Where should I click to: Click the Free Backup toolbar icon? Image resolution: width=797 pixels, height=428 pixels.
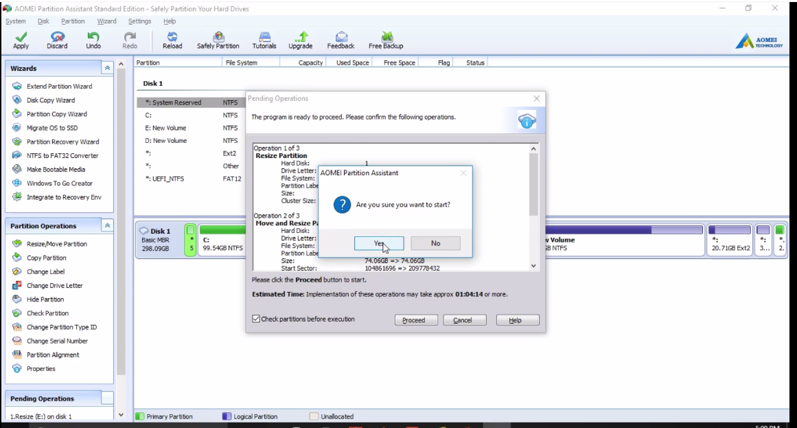tap(386, 41)
